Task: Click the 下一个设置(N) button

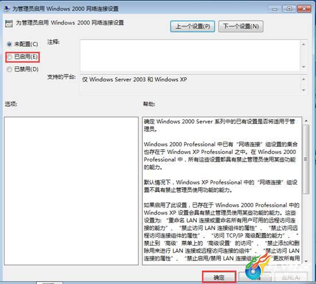Action: (x=241, y=26)
